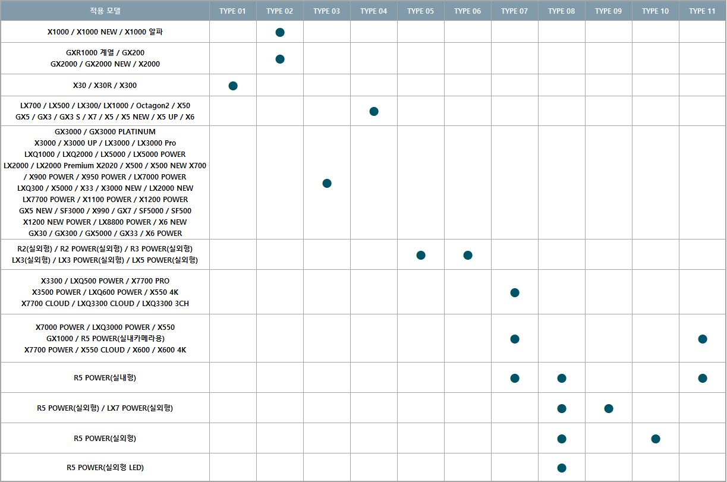Click the X1200 NEW POWER / LX8800 POWER line
Viewport: 727px width, 482px height.
coord(105,222)
